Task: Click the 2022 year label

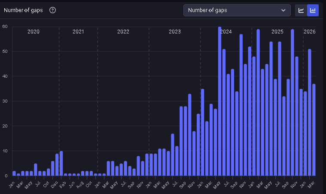Action: [x=123, y=32]
